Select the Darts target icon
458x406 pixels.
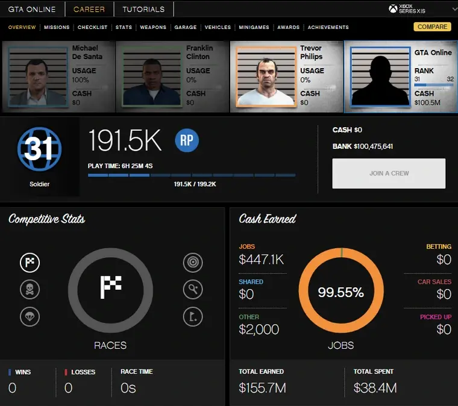tap(193, 263)
